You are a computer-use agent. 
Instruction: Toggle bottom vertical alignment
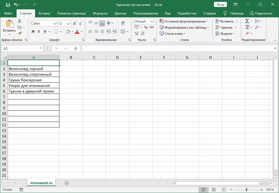point(102,23)
